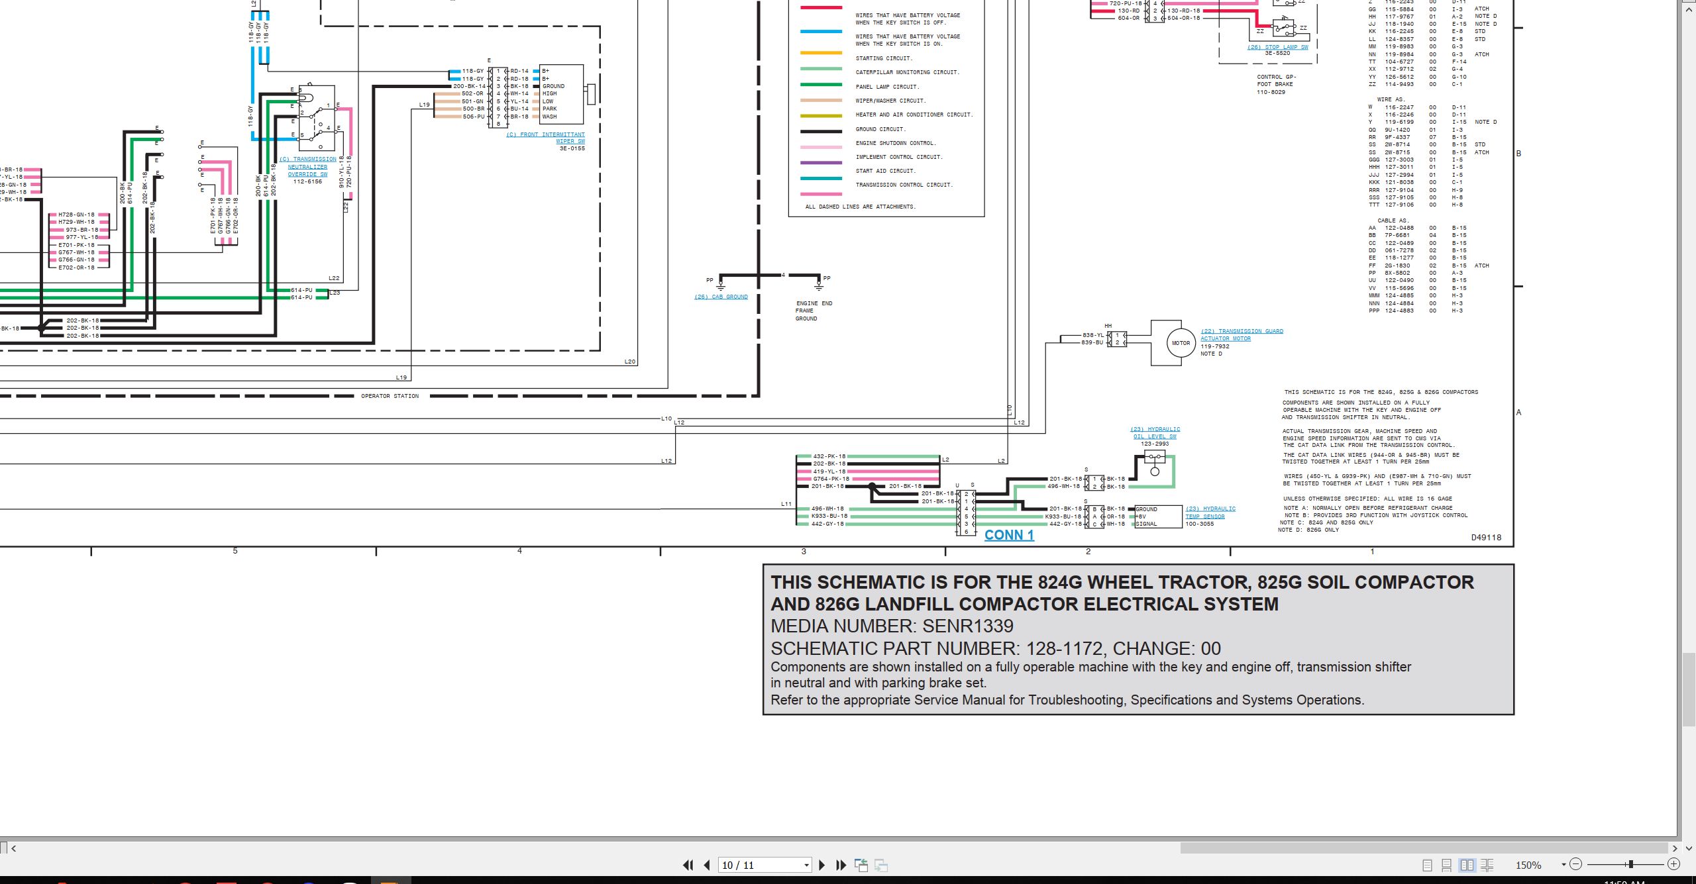This screenshot has width=1696, height=884.
Task: Click the horizontal scrollbar thumb
Action: coord(1424,848)
